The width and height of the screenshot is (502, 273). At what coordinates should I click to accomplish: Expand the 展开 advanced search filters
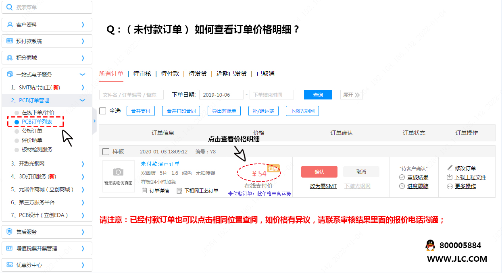[x=351, y=95]
